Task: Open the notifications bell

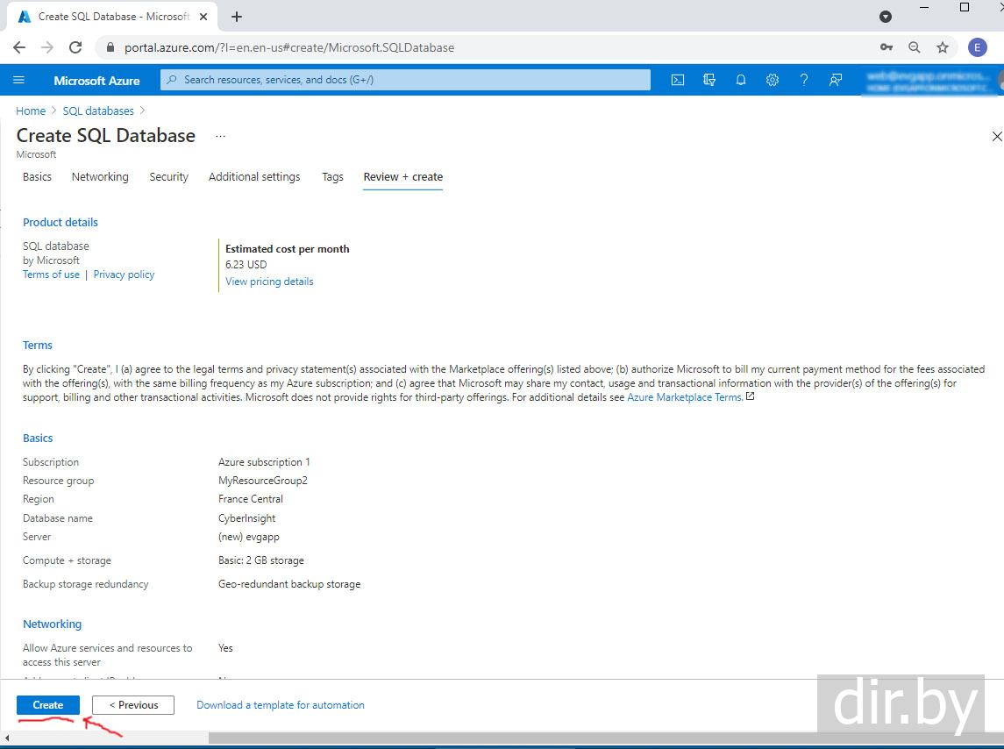Action: (x=741, y=80)
